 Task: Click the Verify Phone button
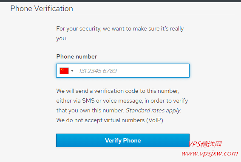pyautogui.click(x=123, y=140)
